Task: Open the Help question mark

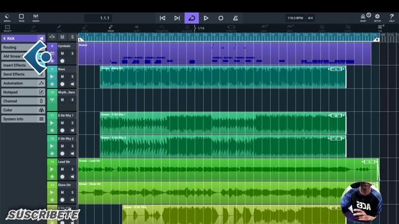Action: pos(392,18)
